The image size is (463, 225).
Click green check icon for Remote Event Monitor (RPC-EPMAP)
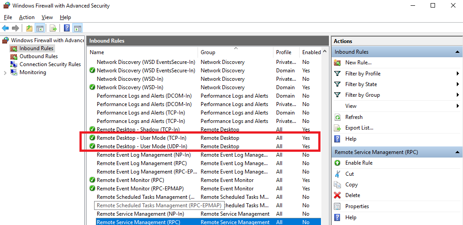tap(92, 188)
